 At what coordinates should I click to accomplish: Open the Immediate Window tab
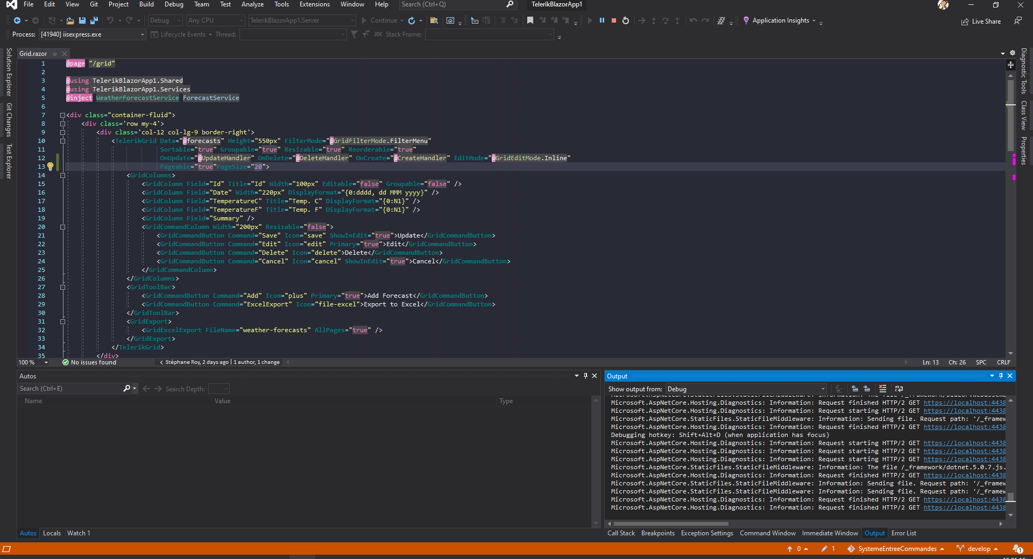pos(830,533)
